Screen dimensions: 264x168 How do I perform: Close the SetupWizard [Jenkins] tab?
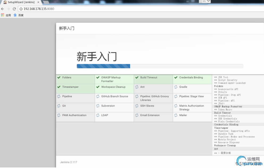(38, 2)
